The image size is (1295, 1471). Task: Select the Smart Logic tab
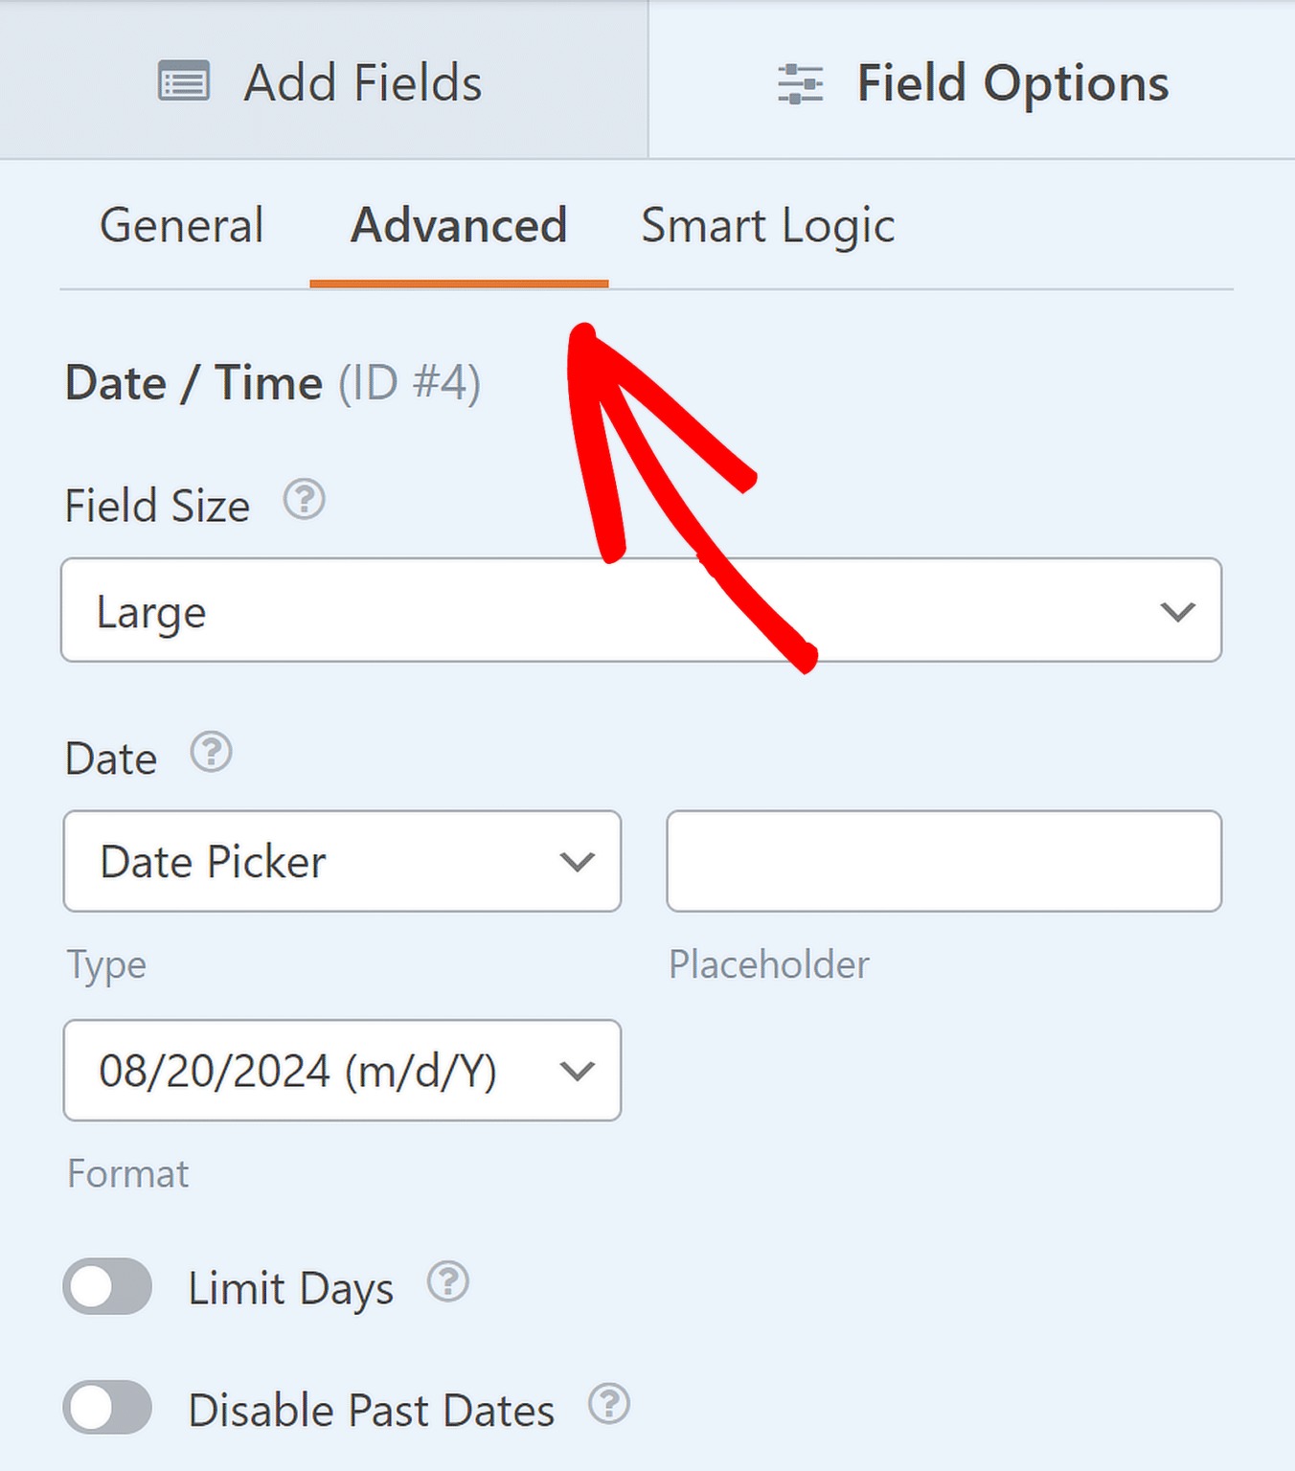[766, 226]
